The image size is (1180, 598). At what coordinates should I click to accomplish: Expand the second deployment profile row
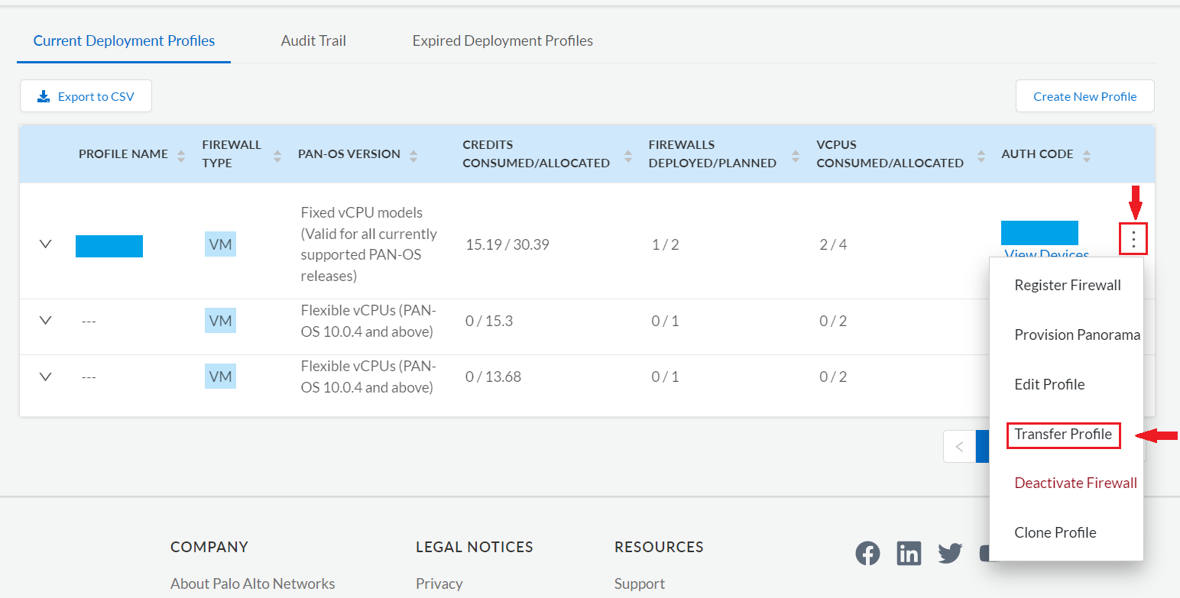point(45,321)
